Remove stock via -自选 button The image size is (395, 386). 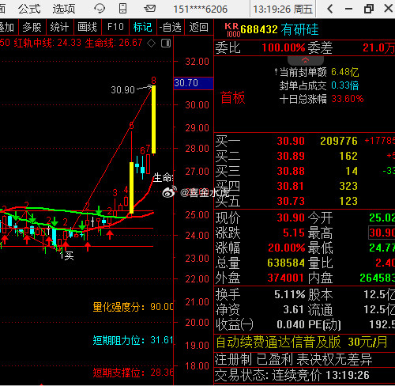click(x=171, y=27)
